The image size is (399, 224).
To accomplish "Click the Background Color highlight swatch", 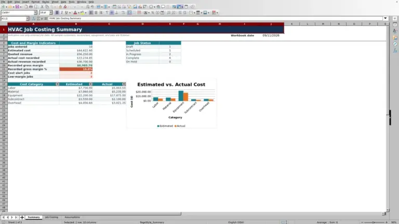I will pyautogui.click(x=82, y=12).
